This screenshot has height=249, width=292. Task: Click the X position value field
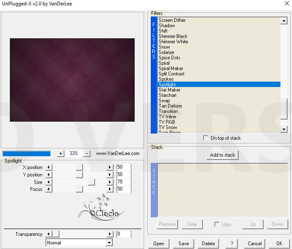point(123,167)
